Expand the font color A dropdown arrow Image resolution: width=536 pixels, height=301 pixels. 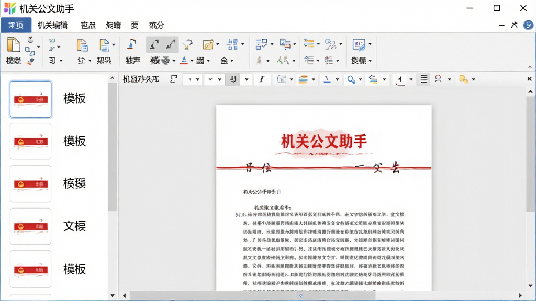click(192, 61)
